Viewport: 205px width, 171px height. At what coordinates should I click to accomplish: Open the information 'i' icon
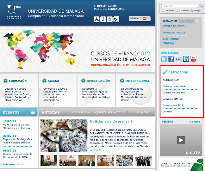click(103, 19)
